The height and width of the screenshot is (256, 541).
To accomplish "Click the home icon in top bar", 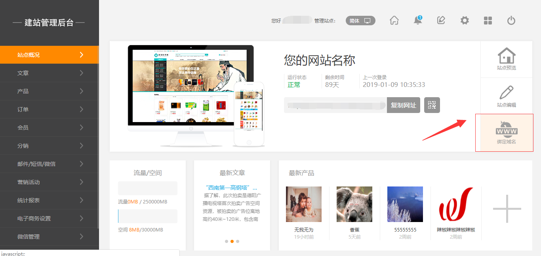I will pyautogui.click(x=394, y=21).
